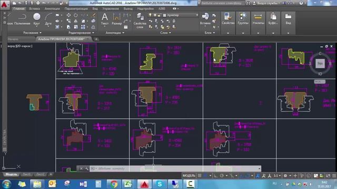Open Layer Properties (Свойства слоя)
Viewport: 337px width, 189px height.
pos(140,20)
